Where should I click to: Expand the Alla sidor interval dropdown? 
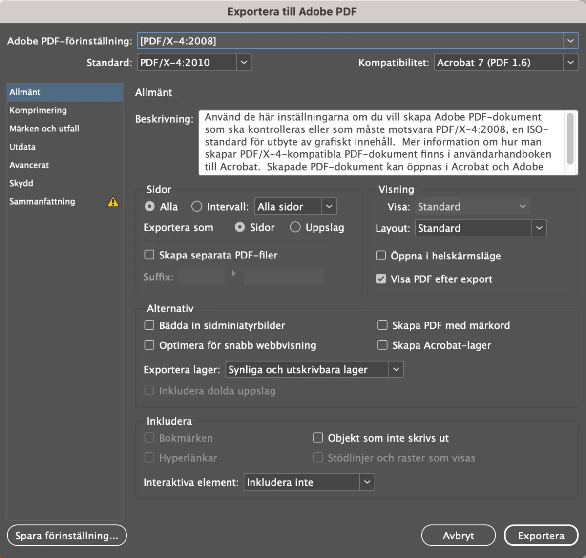point(295,206)
